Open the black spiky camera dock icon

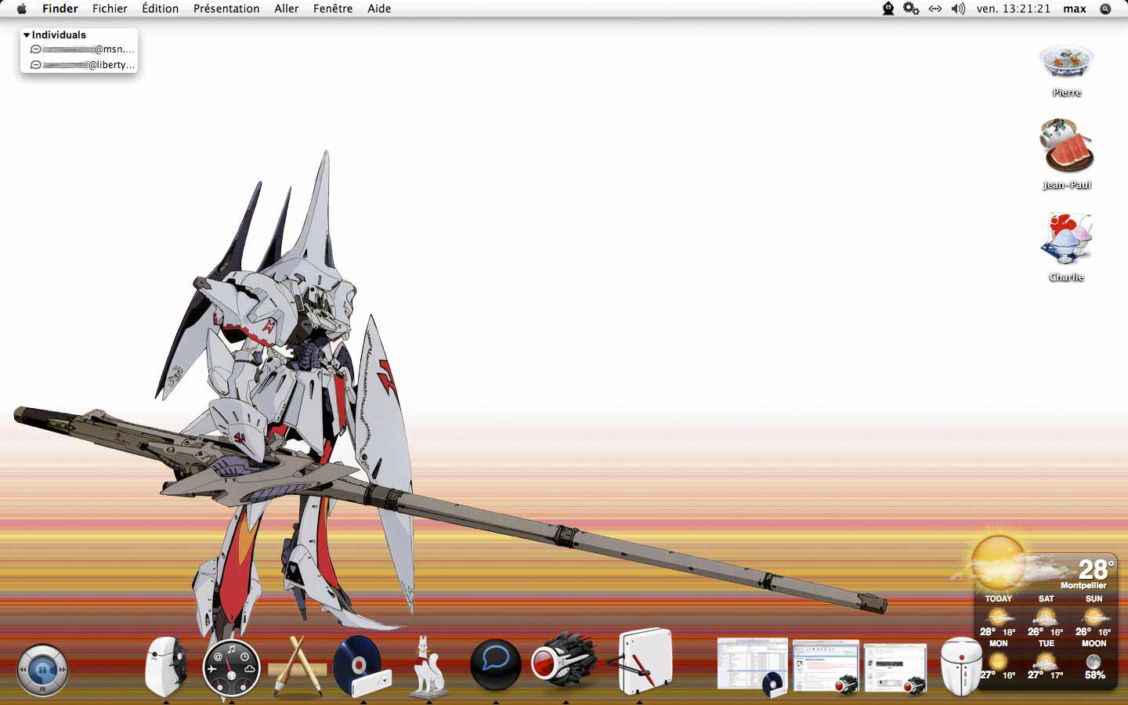tap(564, 663)
